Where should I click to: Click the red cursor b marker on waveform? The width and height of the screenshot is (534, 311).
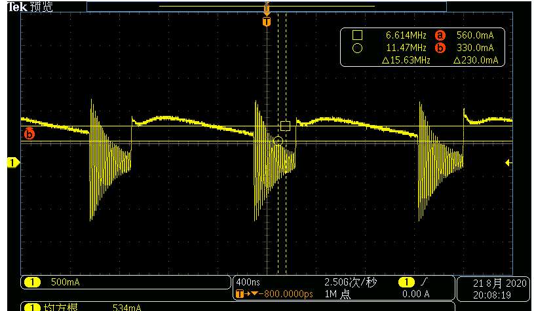pyautogui.click(x=29, y=134)
